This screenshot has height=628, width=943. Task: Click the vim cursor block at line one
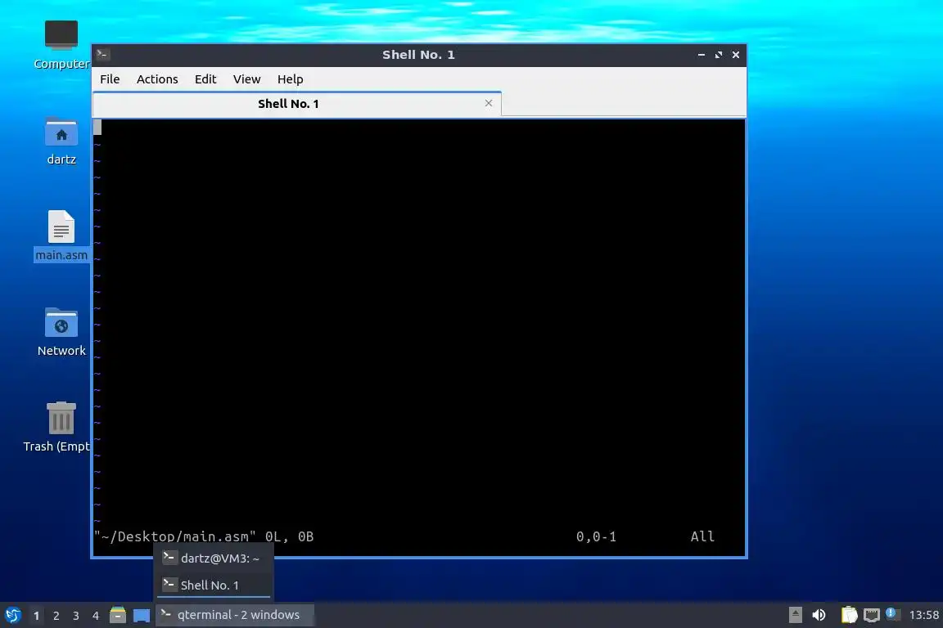97,127
